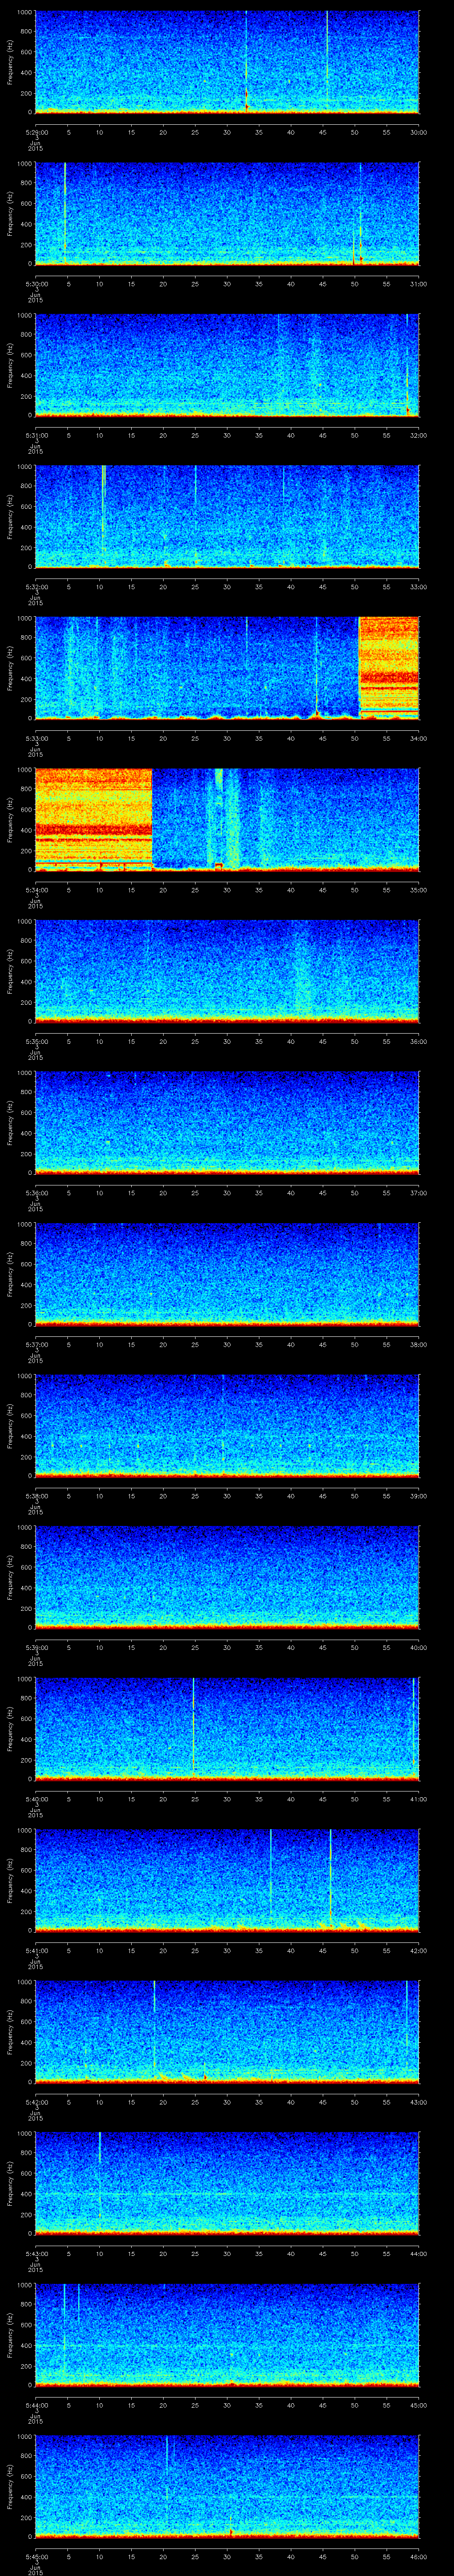This screenshot has height=2576, width=454.
Task: Select vertical line near 45 seconds in 5:29 spectrogram
Action: point(326,55)
